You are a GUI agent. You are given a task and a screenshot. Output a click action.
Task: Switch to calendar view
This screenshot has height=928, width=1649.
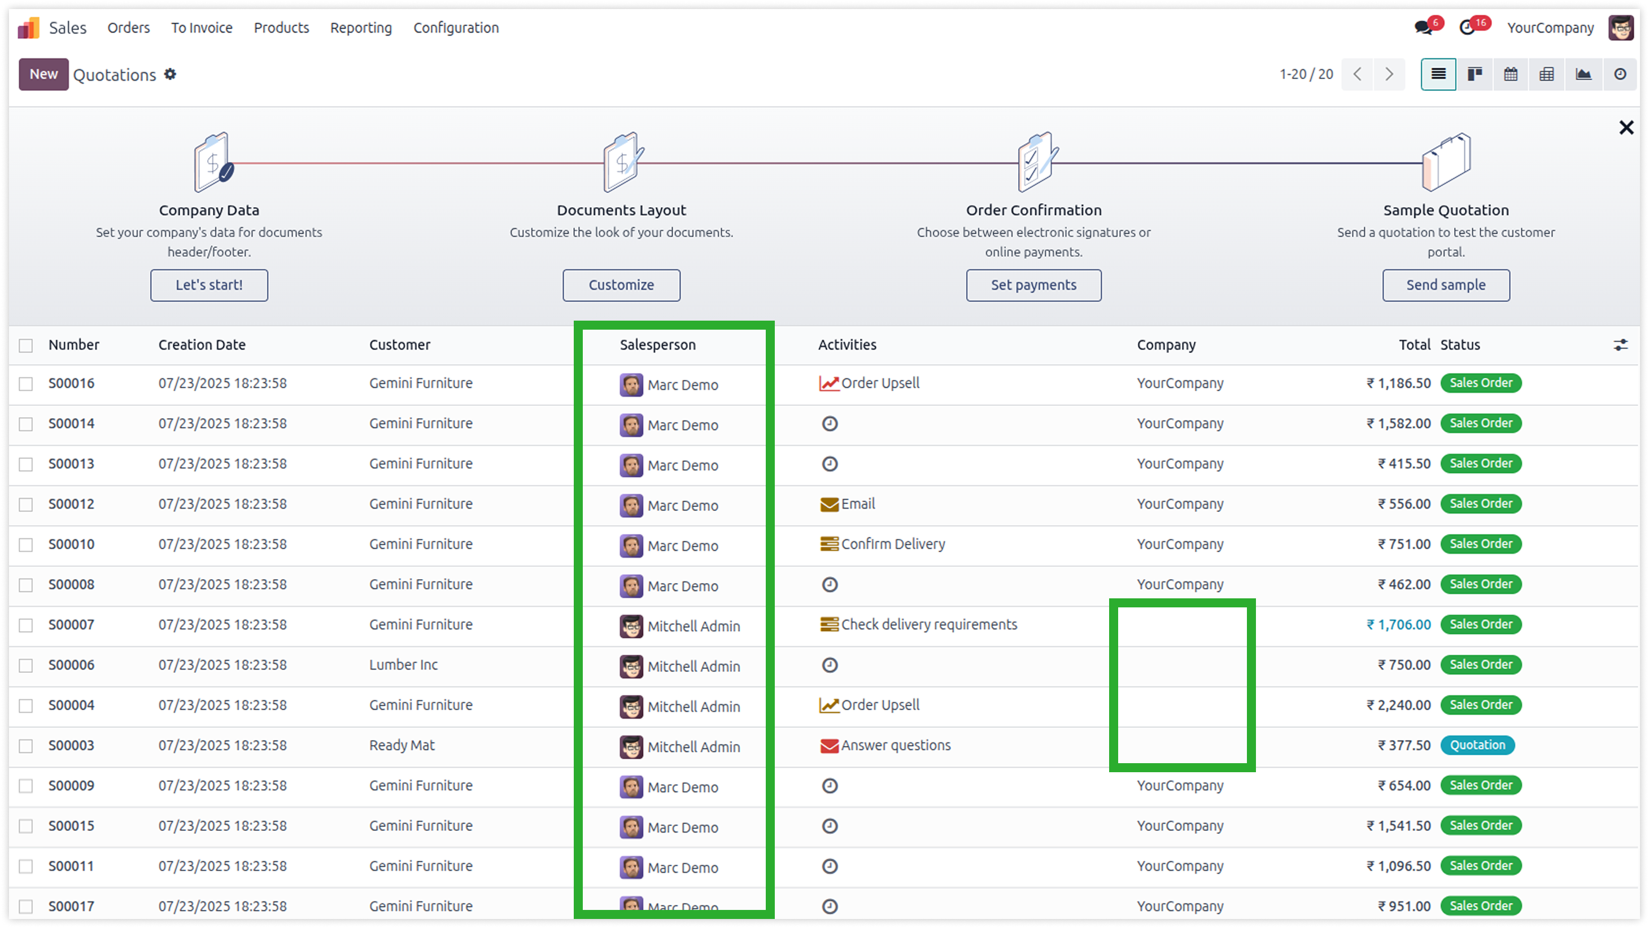click(x=1511, y=75)
